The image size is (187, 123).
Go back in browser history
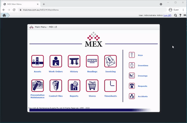4,10
